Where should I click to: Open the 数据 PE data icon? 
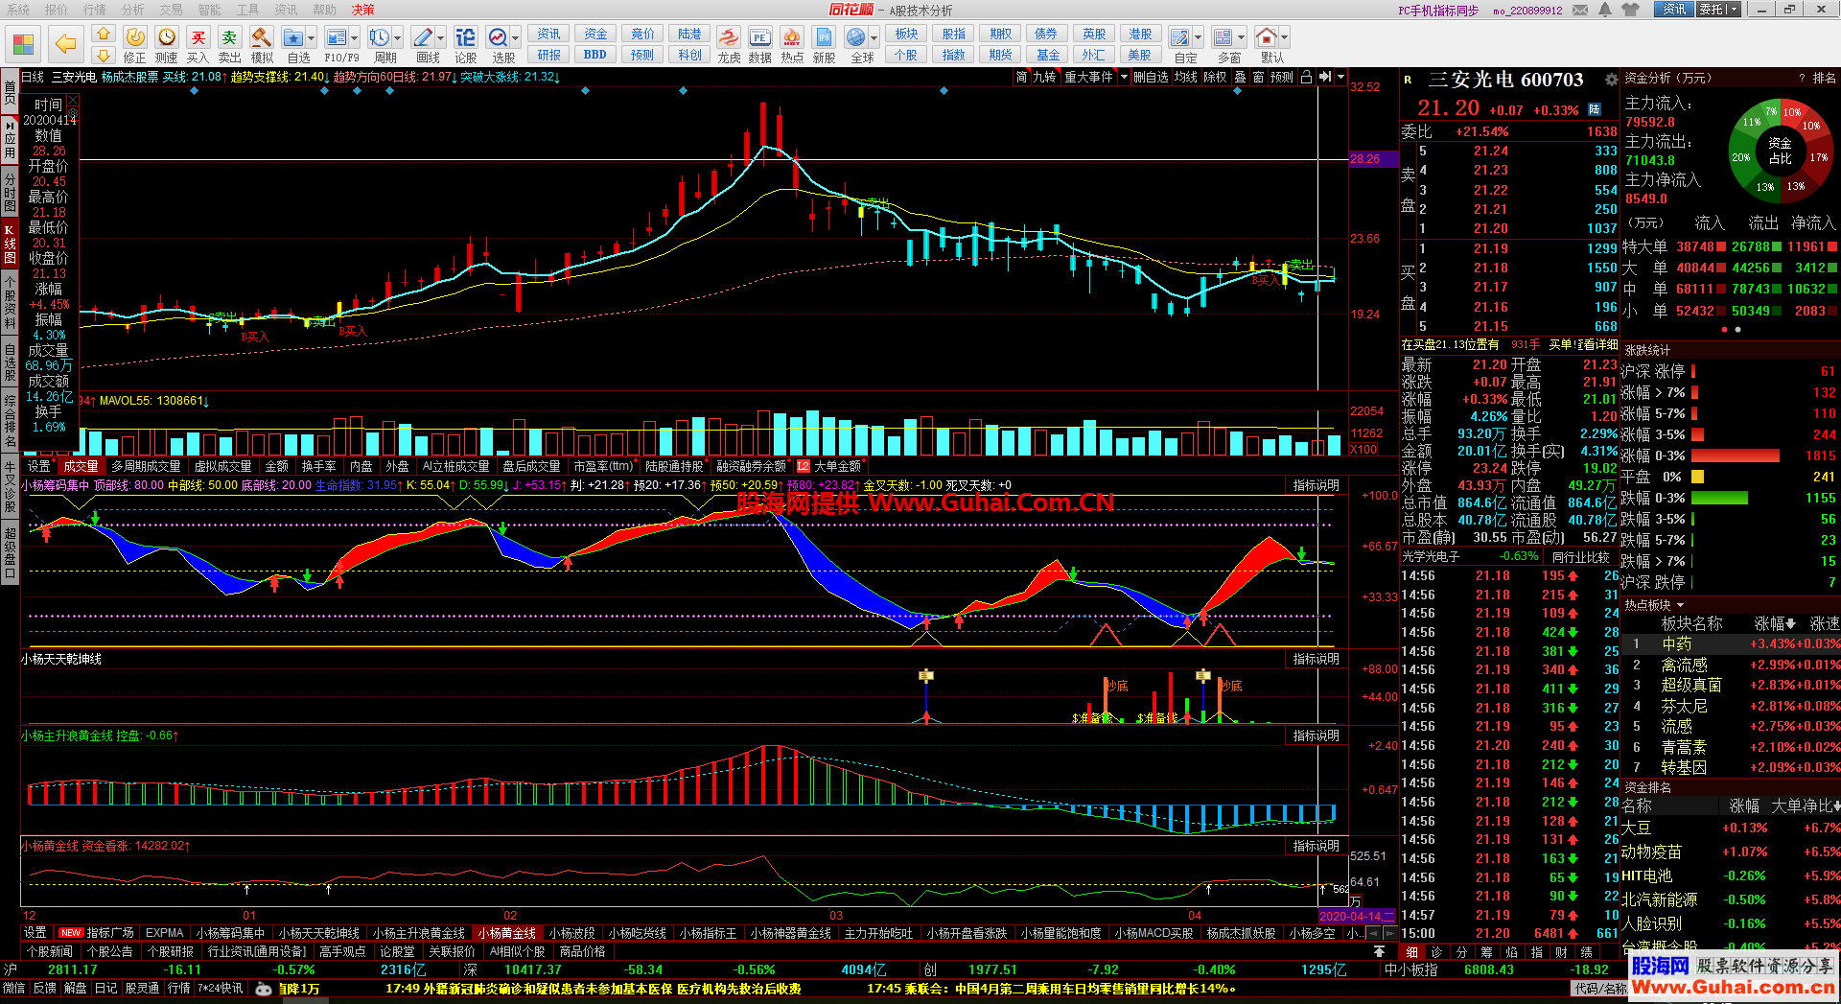[760, 44]
